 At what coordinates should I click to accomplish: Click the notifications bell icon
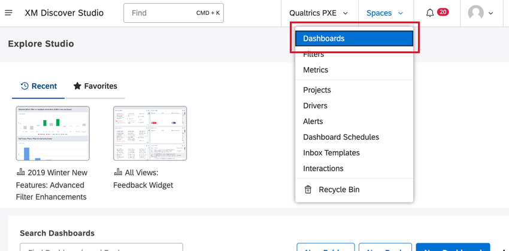[429, 13]
